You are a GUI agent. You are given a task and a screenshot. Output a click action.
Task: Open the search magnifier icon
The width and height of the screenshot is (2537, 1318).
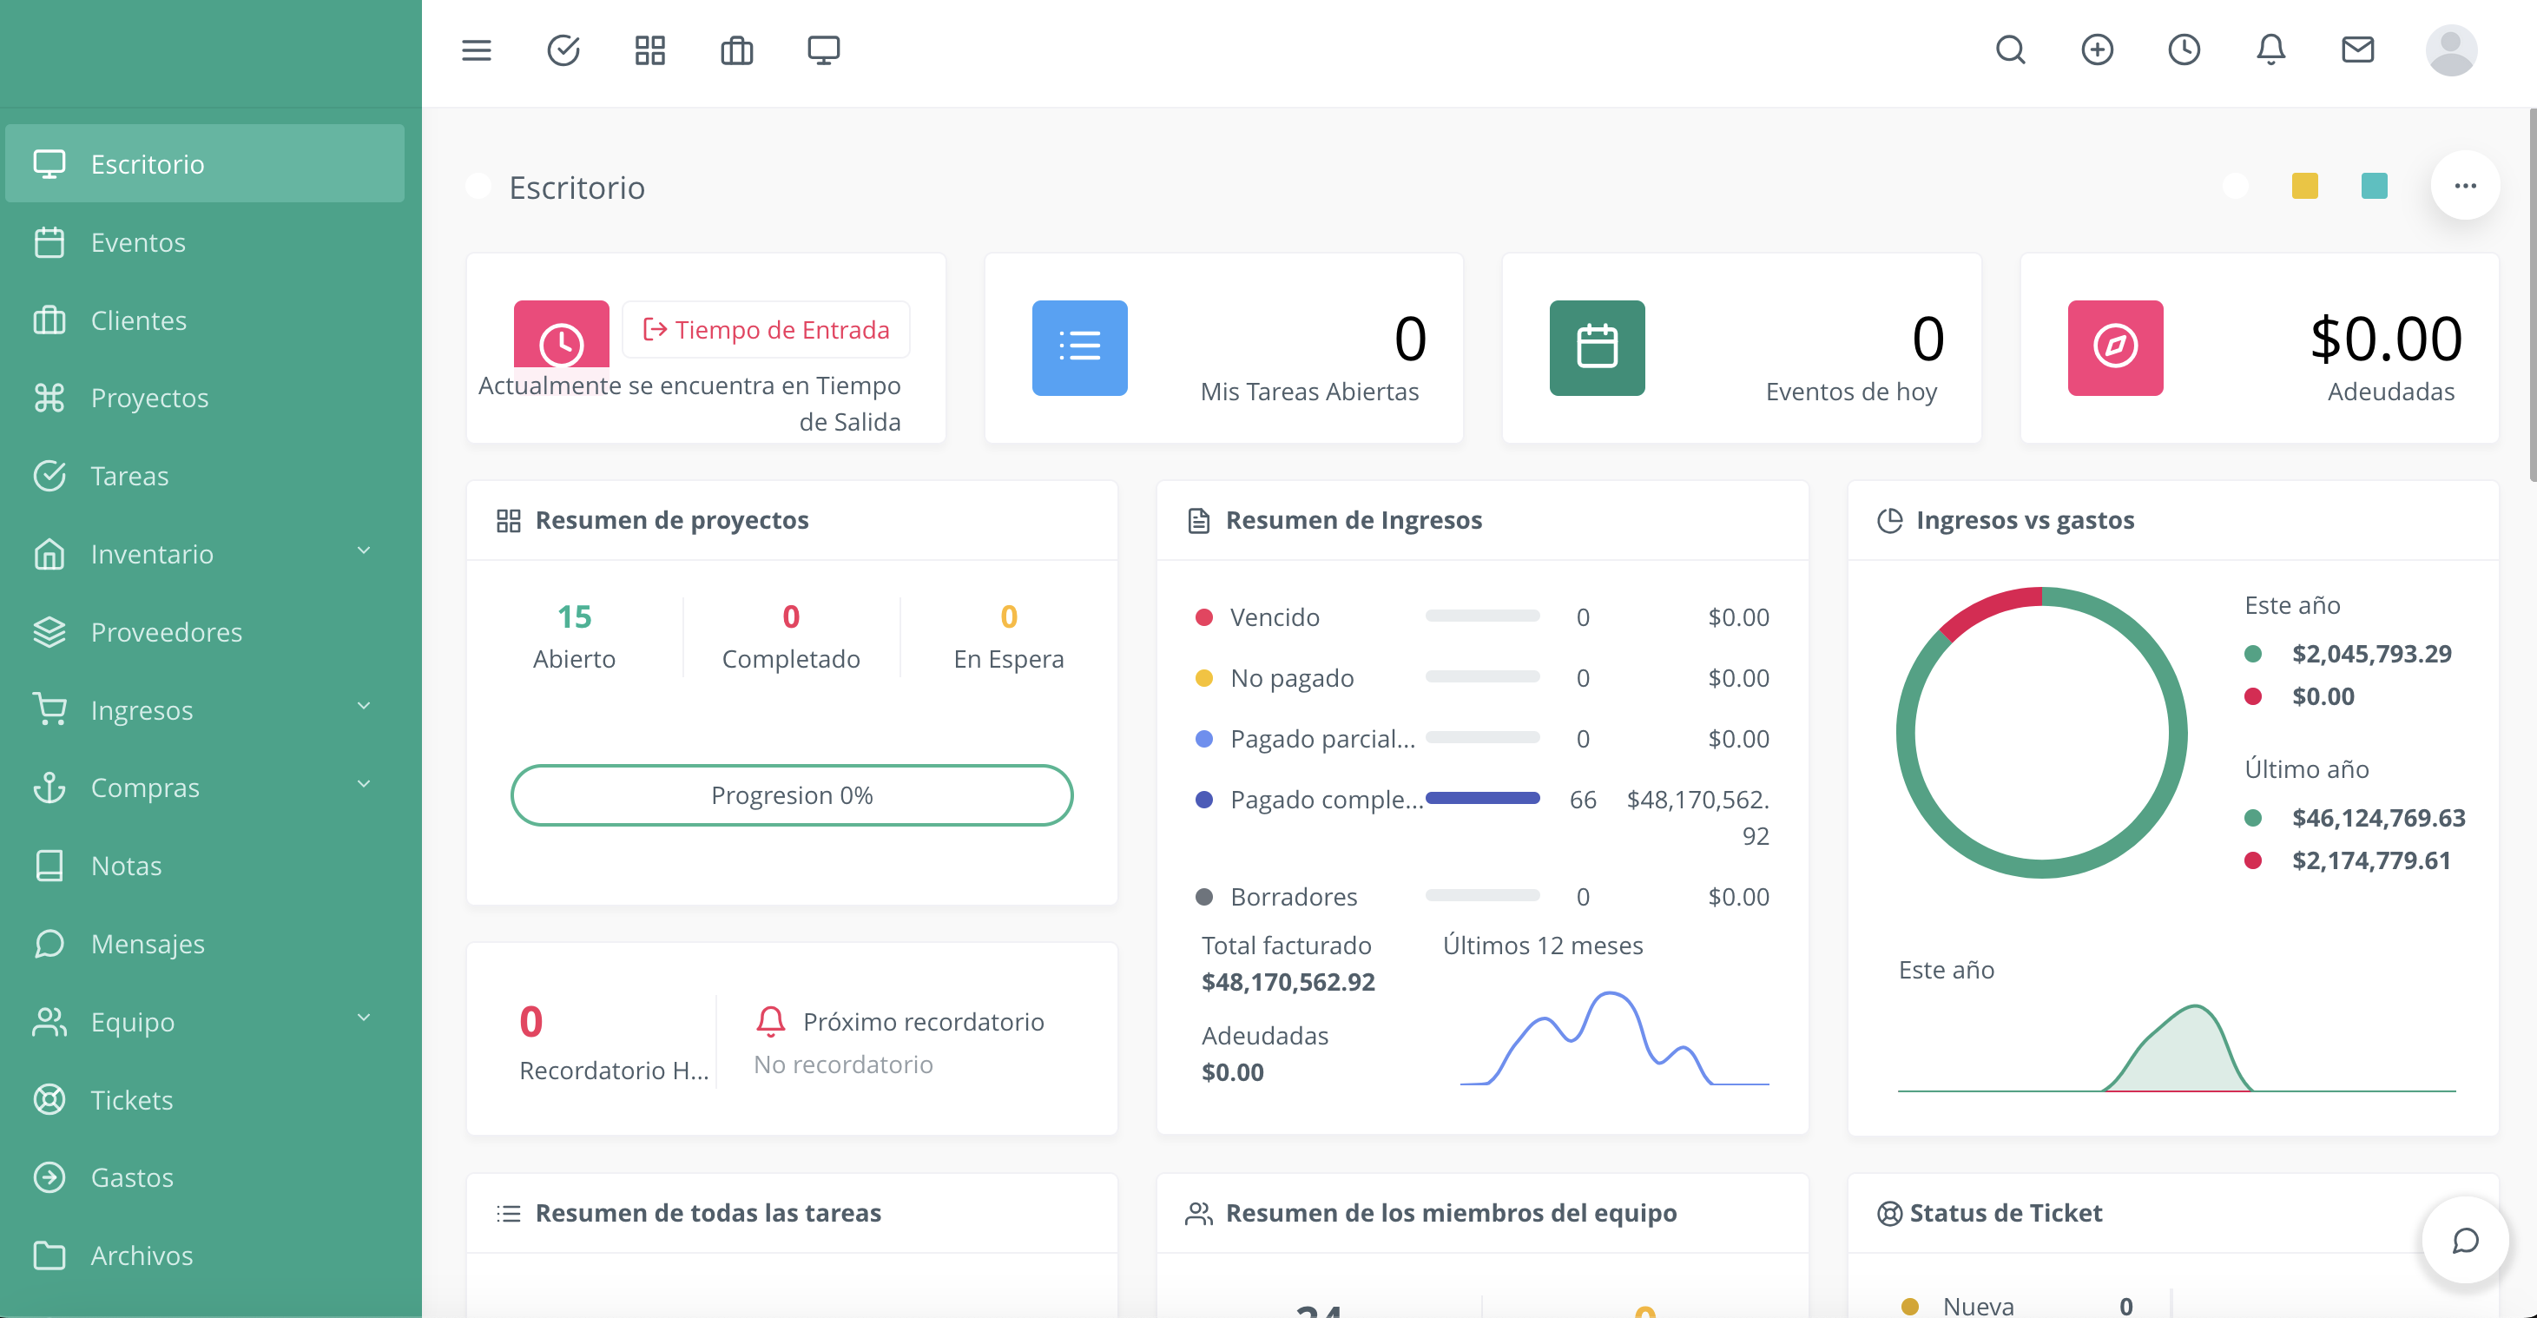pos(2010,50)
